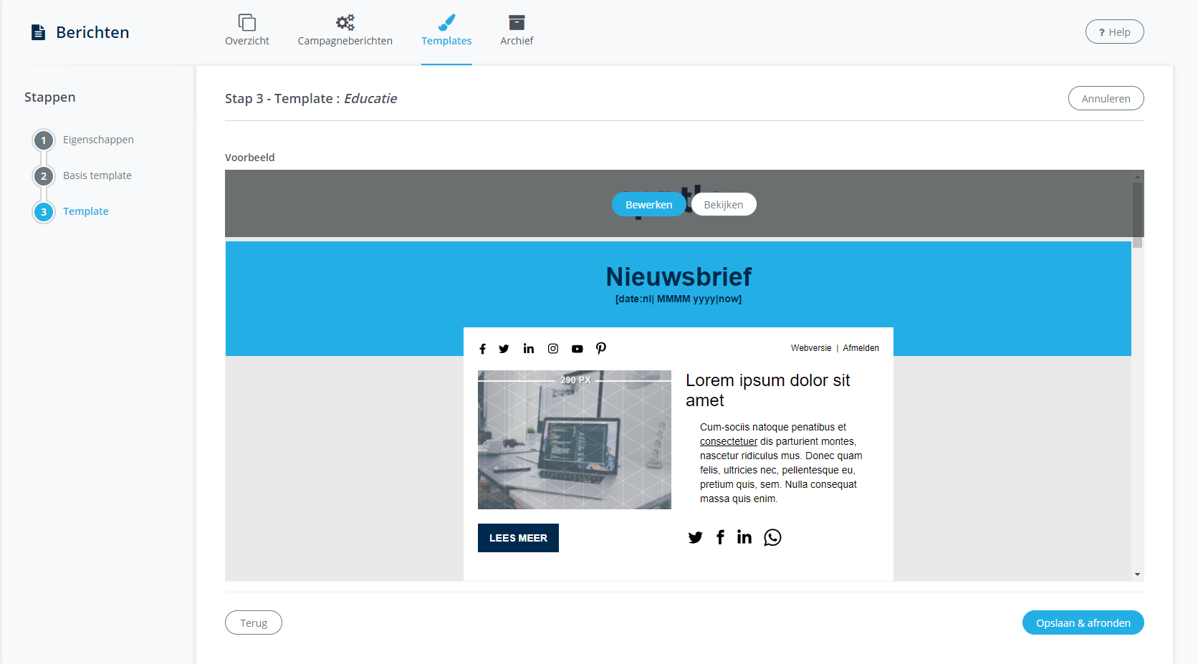Cancel with the Annuleren button
1198x664 pixels.
click(x=1106, y=98)
